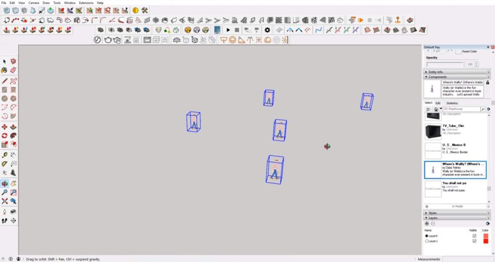Click the hammer and wrench tools icon
Image resolution: width=495 pixels, height=262 pixels.
pos(145,11)
